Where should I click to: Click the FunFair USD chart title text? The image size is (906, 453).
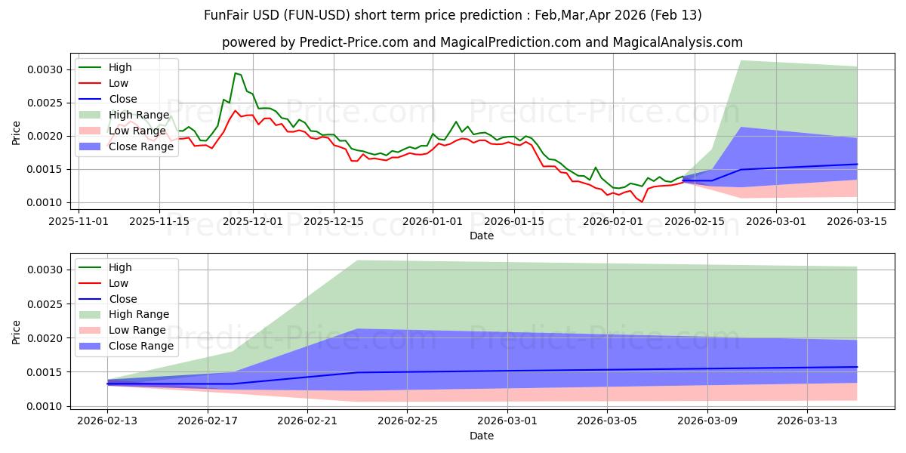(452, 15)
